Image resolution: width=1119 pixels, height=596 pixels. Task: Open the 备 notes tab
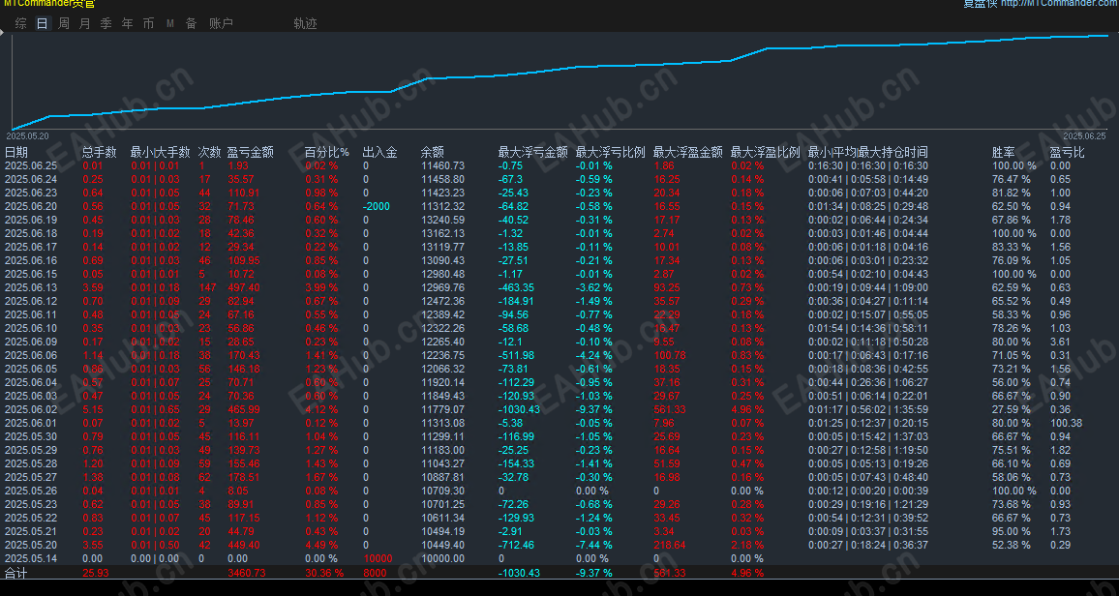pos(191,23)
